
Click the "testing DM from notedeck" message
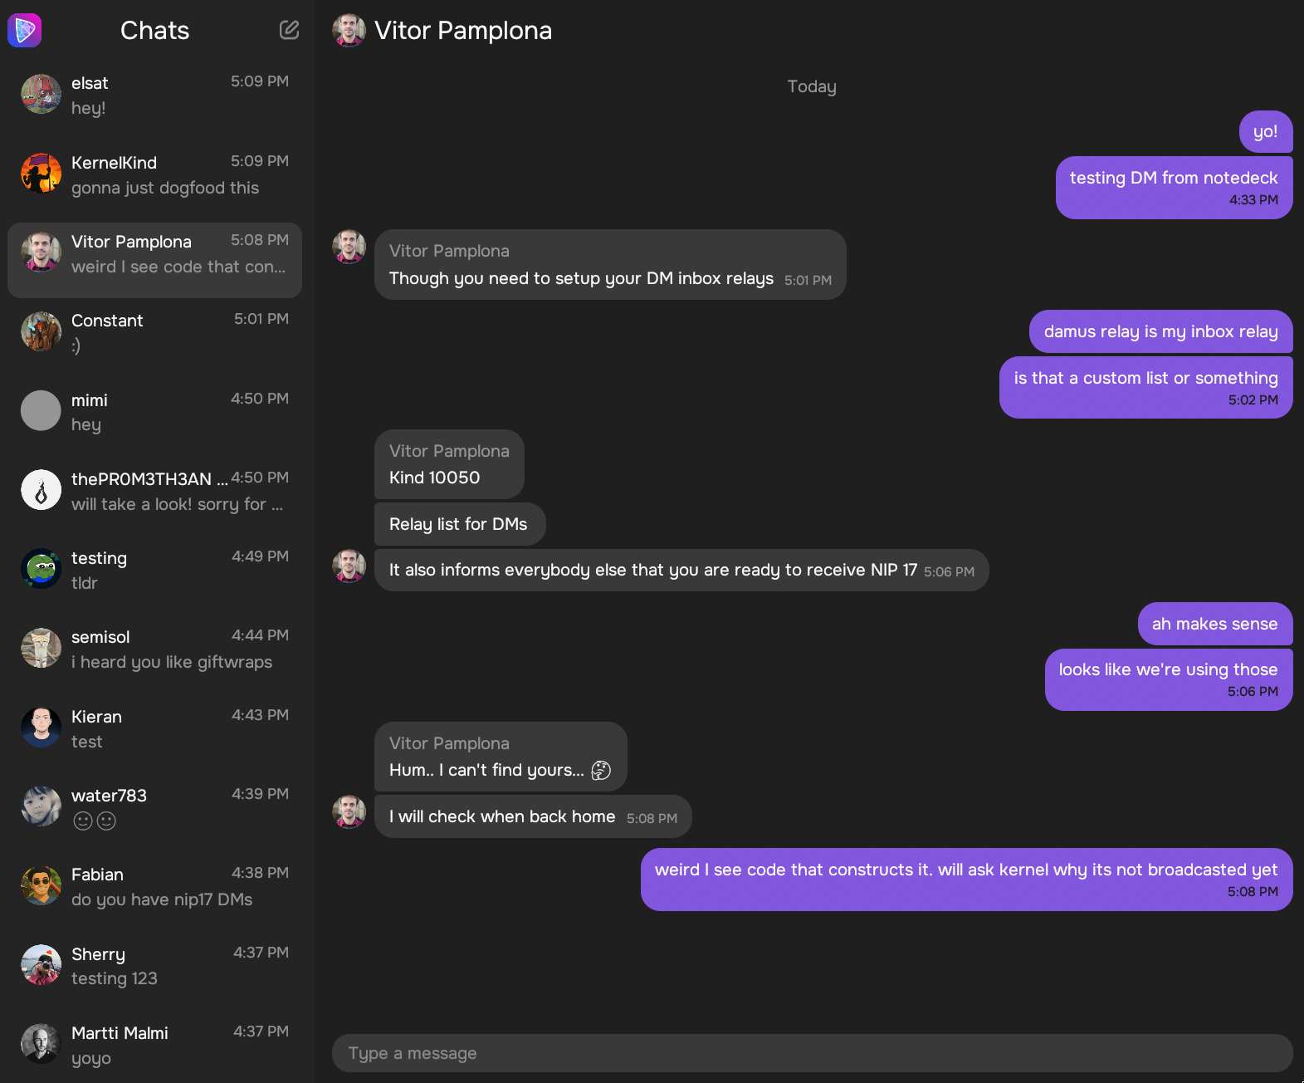[1173, 188]
